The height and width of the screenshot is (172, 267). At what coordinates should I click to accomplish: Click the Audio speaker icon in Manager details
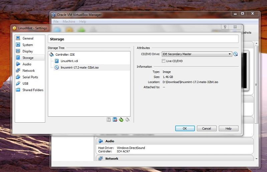[101, 141]
